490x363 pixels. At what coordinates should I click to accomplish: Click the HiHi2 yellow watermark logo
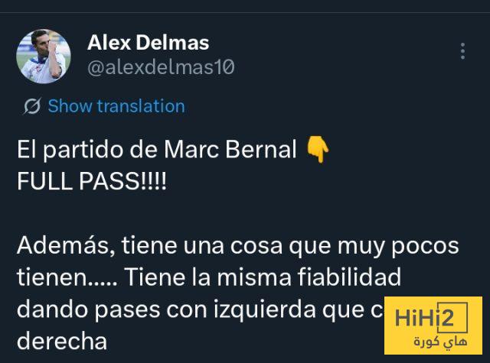[x=433, y=326]
